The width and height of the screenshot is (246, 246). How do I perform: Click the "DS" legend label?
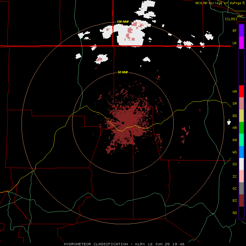(235, 164)
